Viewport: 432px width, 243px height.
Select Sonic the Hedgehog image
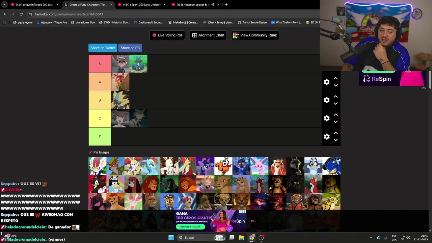331,166
